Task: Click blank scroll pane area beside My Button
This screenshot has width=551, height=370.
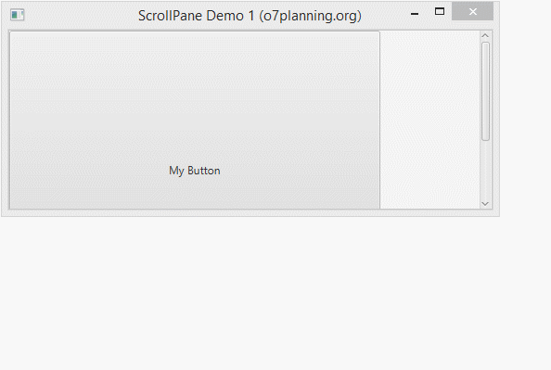Action: [x=429, y=121]
